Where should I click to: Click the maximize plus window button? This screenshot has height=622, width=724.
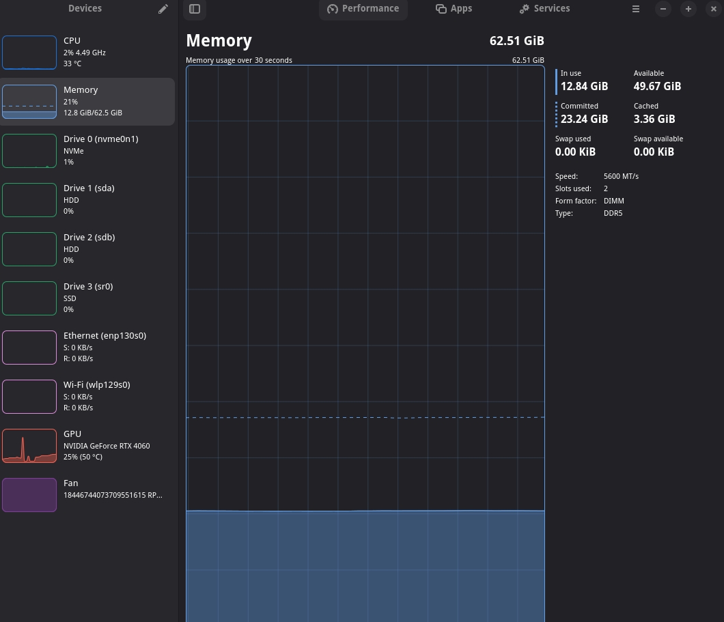coord(688,9)
